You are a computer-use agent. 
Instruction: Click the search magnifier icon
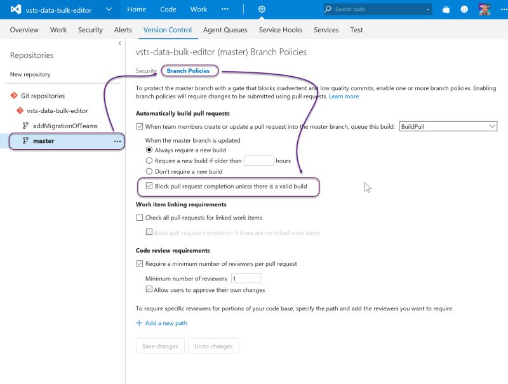328,9
